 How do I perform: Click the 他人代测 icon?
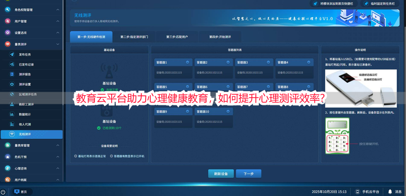point(12,124)
